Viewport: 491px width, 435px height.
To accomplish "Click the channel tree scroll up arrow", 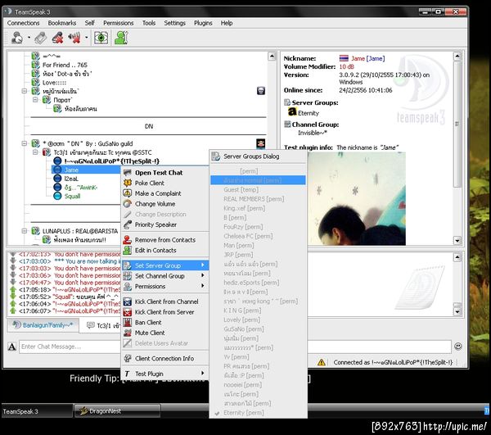I will point(272,56).
